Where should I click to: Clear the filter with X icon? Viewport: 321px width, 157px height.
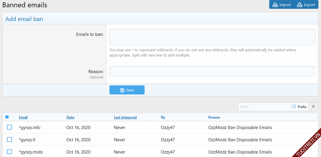point(313,107)
